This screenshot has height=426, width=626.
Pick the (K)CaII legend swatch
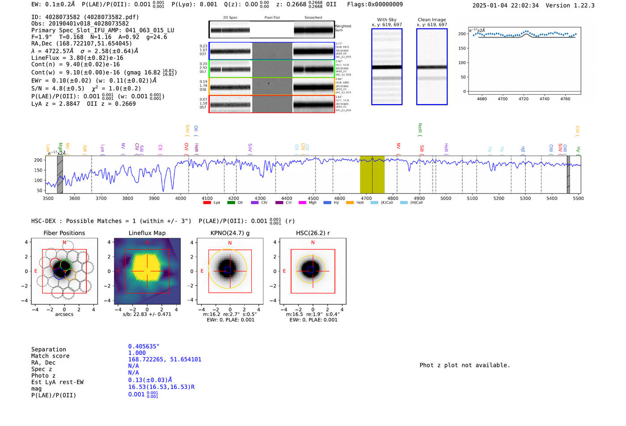pos(374,203)
